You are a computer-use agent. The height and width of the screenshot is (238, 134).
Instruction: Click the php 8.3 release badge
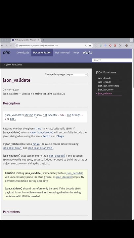(x=88, y=53)
